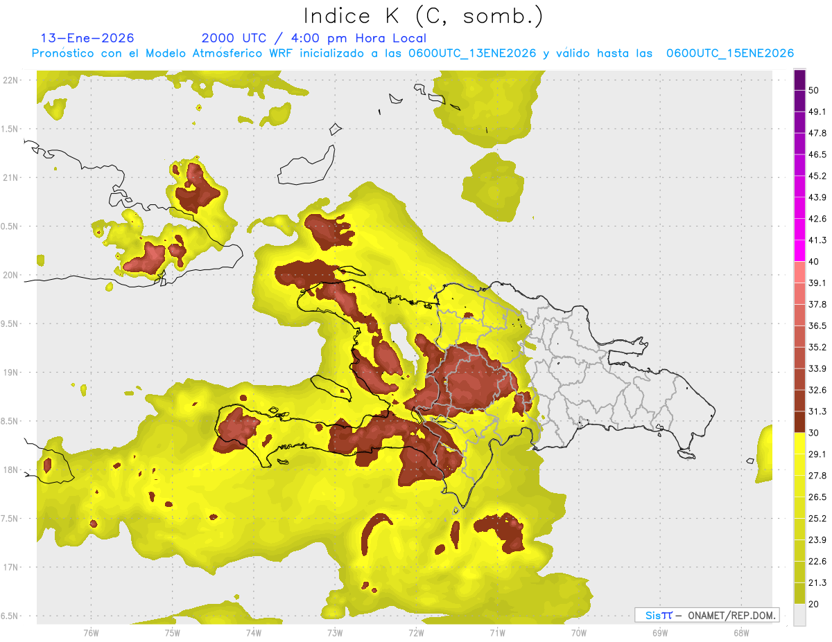
Task: Pick the bright yellow swatch between 29.1 and 30
Action: click(x=799, y=444)
